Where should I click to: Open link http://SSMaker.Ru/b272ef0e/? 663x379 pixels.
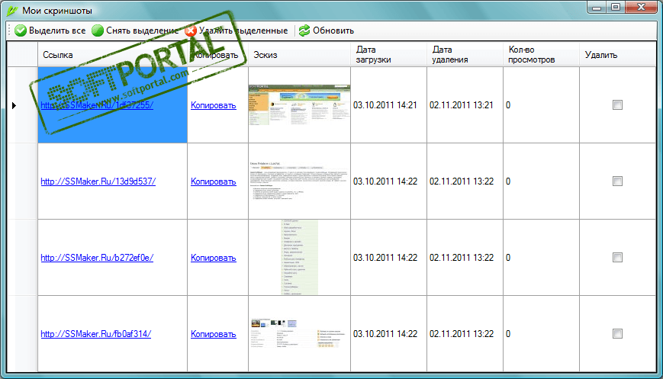click(x=97, y=258)
